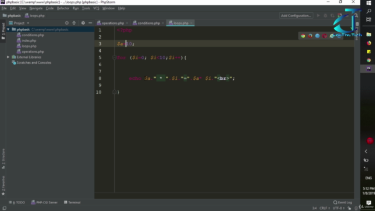This screenshot has height=211, width=375.
Task: Open the File menu
Action: pyautogui.click(x=4, y=8)
